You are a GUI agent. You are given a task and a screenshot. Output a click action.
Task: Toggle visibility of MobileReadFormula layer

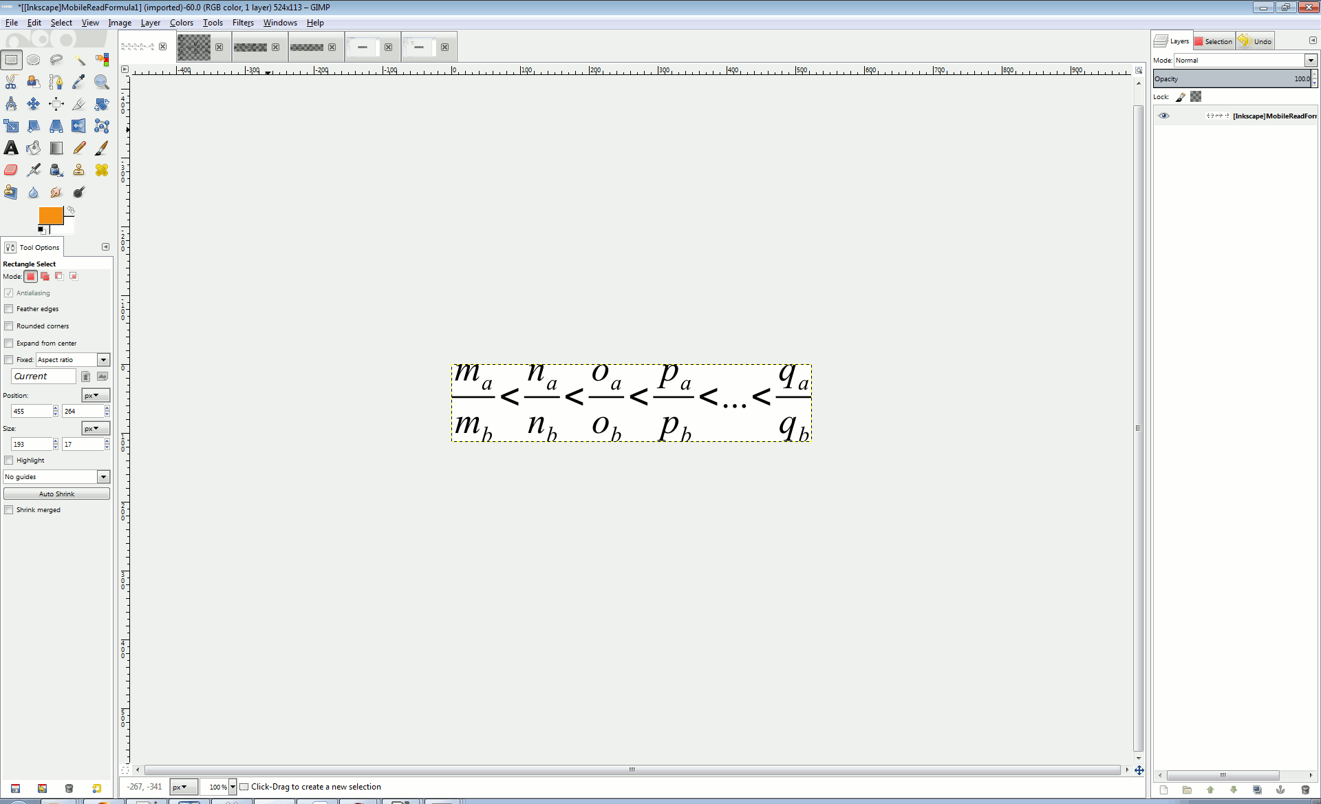(1163, 116)
